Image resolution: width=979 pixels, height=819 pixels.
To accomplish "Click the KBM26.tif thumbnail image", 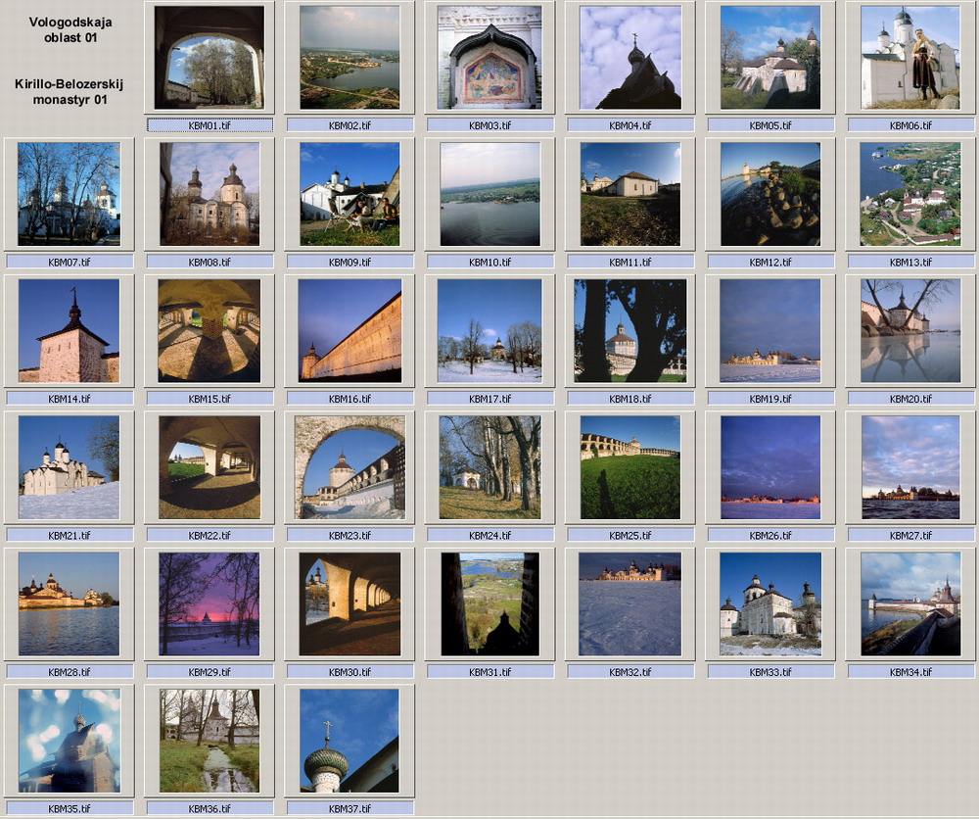I will point(770,467).
